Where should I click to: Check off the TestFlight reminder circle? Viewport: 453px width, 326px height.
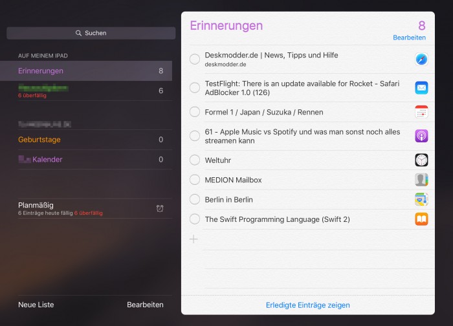[x=195, y=87]
